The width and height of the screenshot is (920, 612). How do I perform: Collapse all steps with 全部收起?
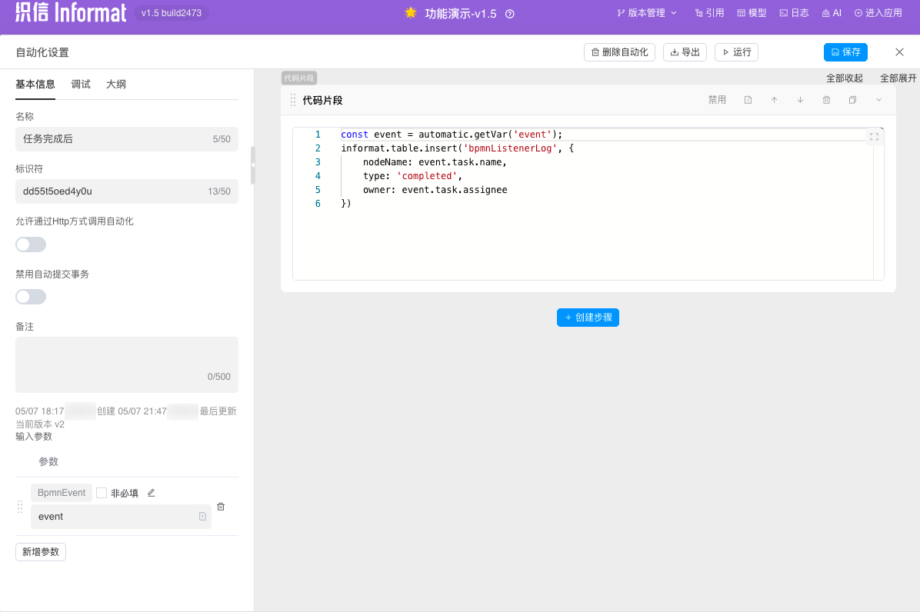[x=844, y=78]
